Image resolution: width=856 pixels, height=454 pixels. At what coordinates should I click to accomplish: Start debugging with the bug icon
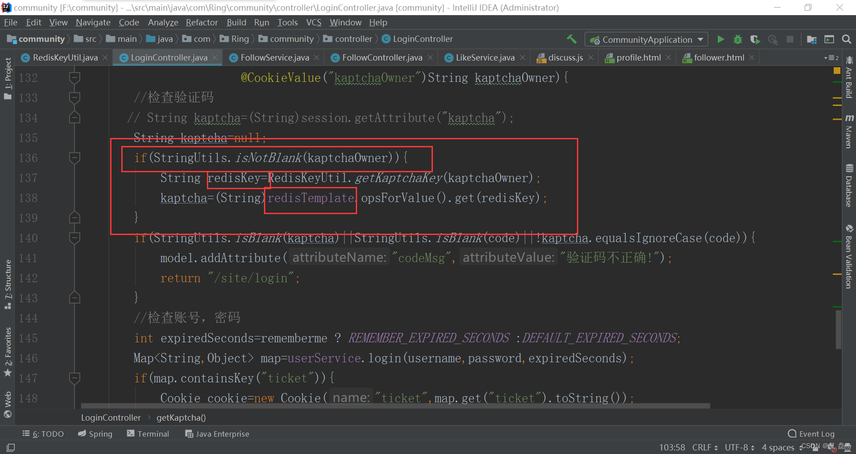click(738, 39)
